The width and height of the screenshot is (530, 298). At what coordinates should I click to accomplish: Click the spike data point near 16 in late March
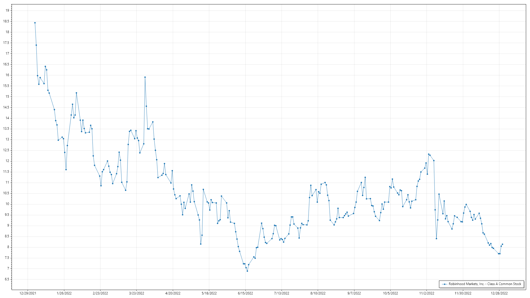tap(145, 77)
